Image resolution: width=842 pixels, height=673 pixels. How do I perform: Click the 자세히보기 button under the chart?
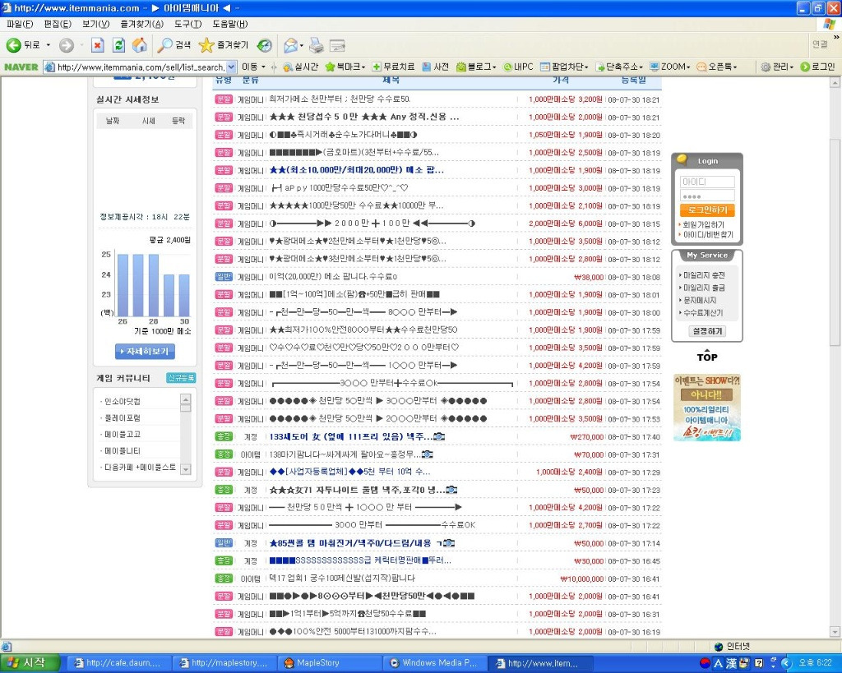[x=145, y=352]
